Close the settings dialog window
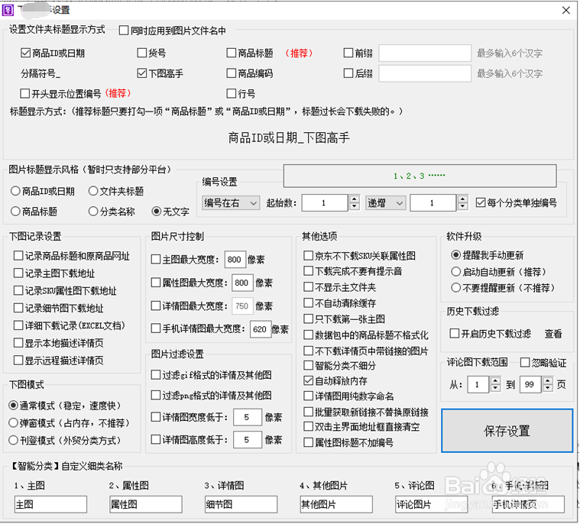The width and height of the screenshot is (580, 524). coord(565,10)
